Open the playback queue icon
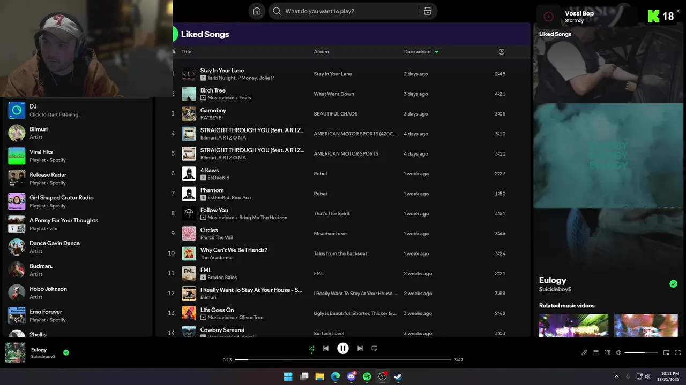686x385 pixels. click(596, 353)
